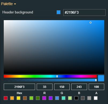Select the dark green preset swatch
The image size is (108, 104).
pos(38,98)
